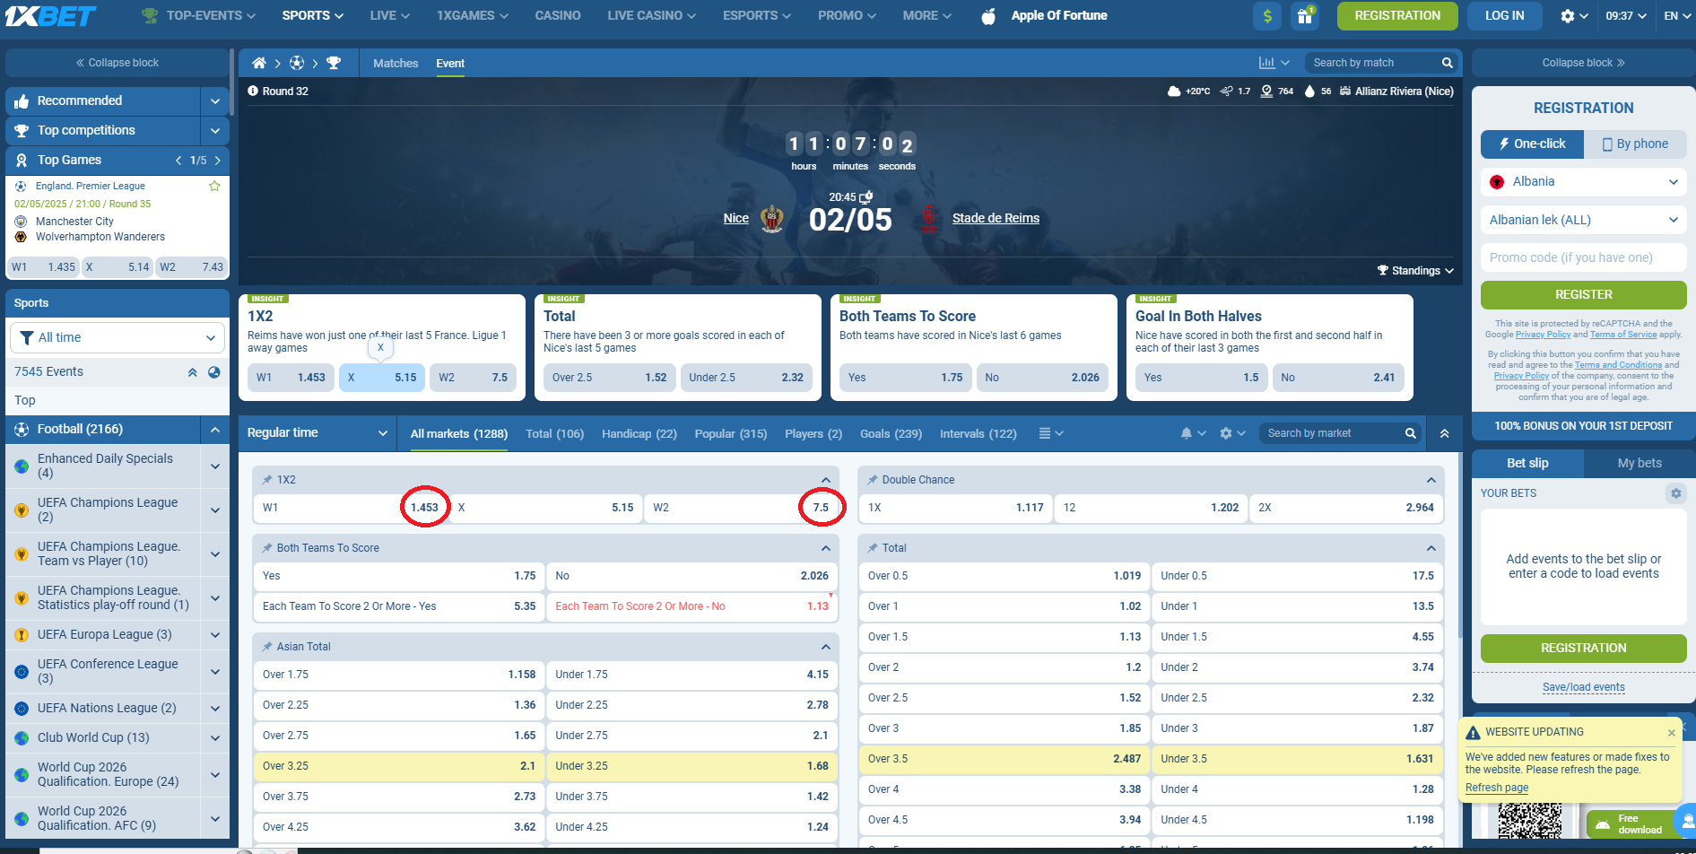Click the Search by match magnifier

pos(1447,63)
